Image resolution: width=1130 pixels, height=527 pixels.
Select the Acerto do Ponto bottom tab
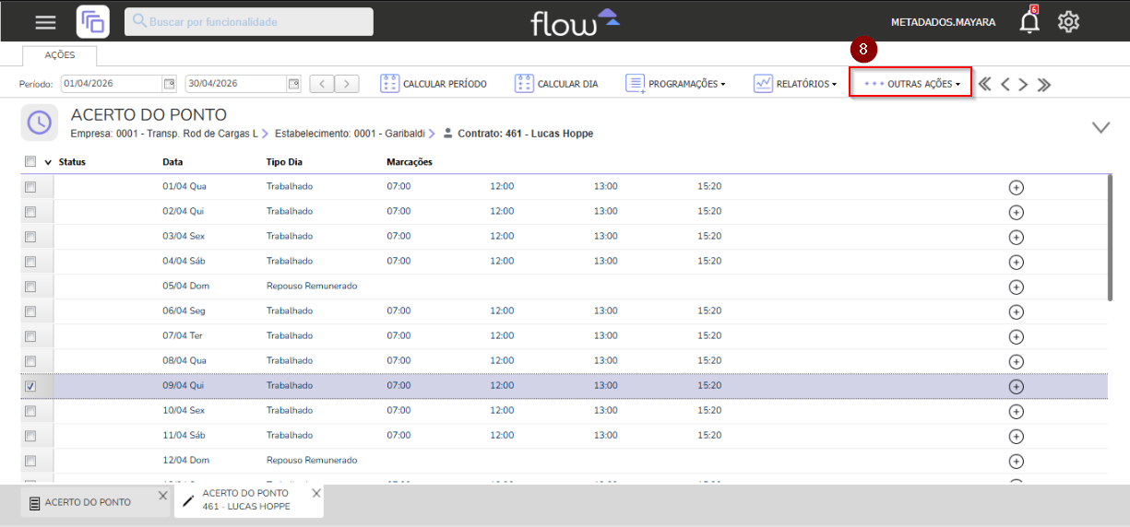click(88, 502)
